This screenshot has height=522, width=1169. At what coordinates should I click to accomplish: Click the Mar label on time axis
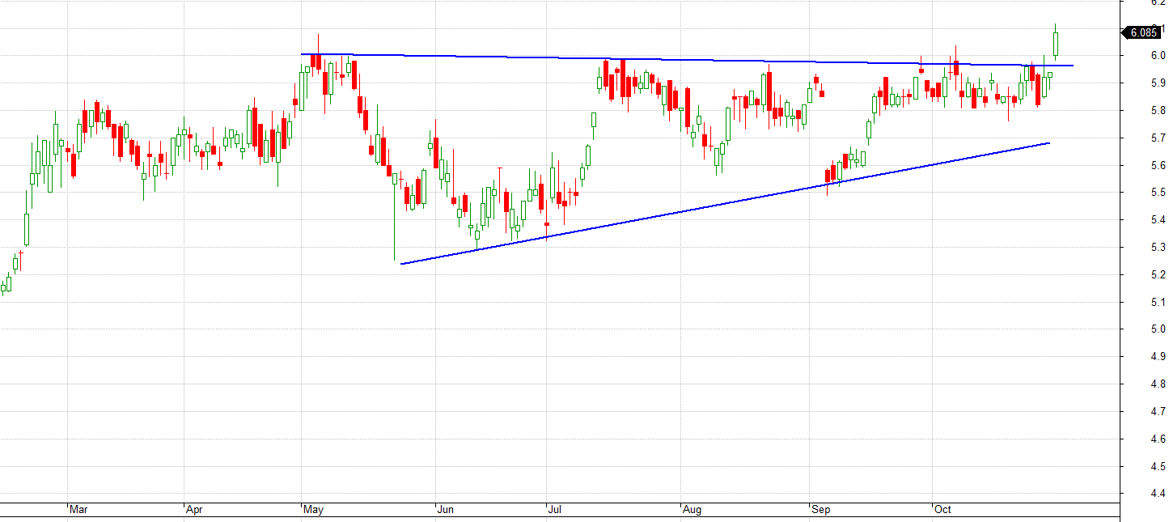point(78,510)
